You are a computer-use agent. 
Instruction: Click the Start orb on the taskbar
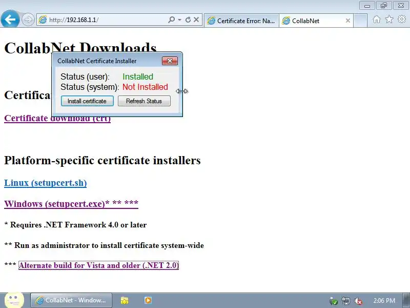(14, 300)
